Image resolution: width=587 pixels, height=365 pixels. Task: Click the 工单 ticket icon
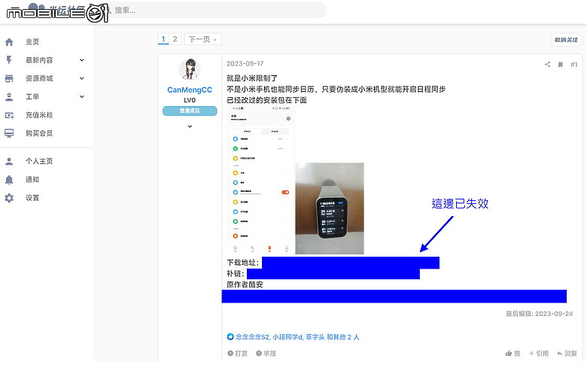click(x=9, y=96)
